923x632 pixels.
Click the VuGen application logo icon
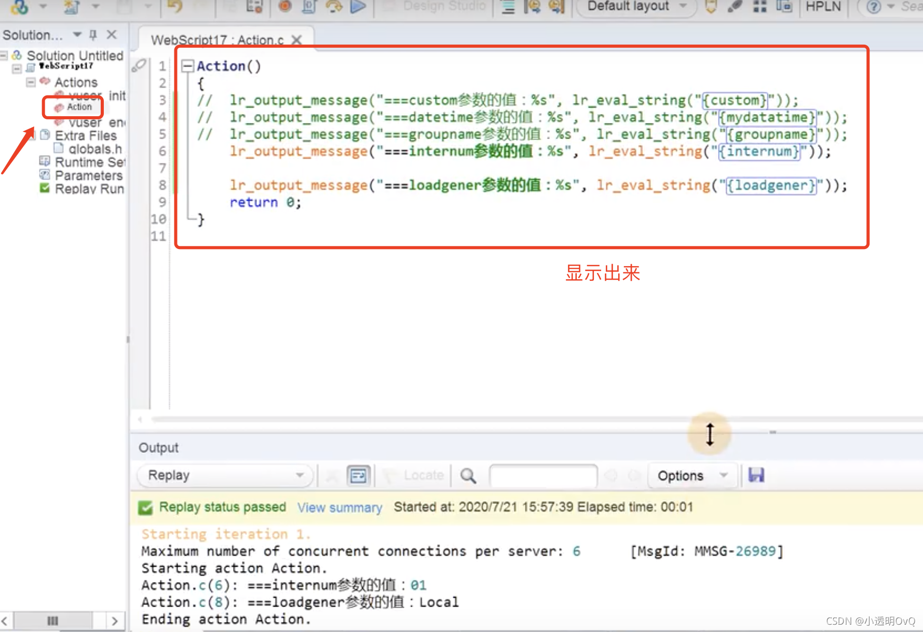tap(19, 7)
